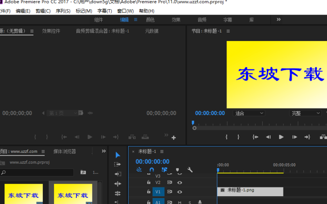Select the Track Select Forward tool

pyautogui.click(x=117, y=164)
